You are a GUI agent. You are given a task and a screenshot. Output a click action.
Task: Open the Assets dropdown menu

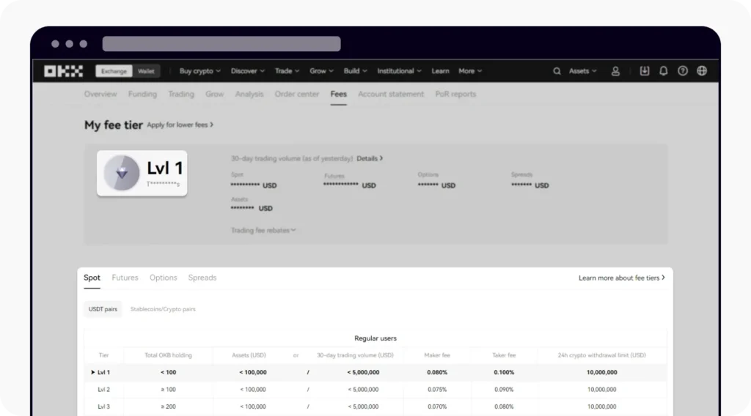point(582,71)
